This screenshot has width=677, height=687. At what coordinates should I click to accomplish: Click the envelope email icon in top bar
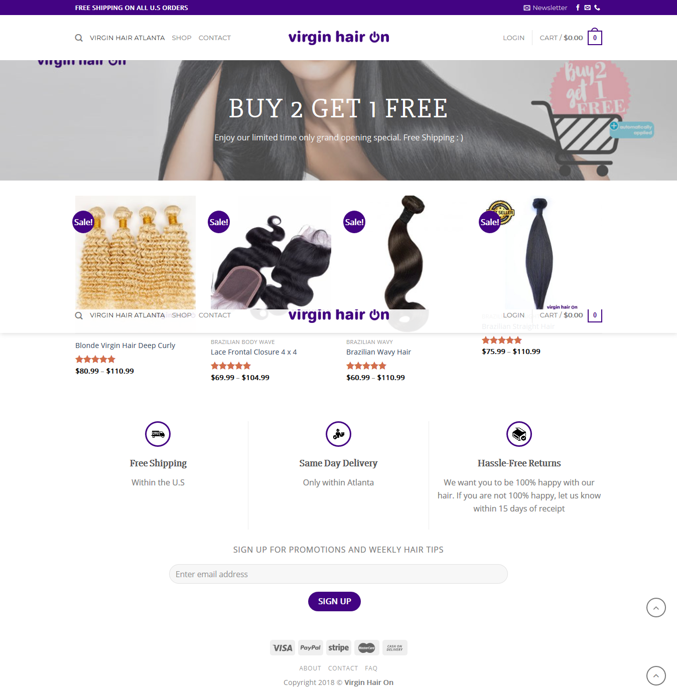pos(587,8)
